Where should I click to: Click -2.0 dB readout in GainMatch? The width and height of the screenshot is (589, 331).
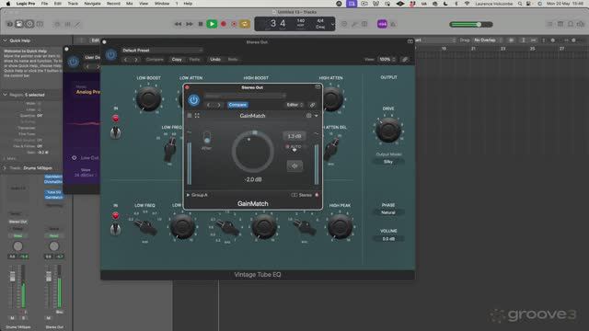253,179
